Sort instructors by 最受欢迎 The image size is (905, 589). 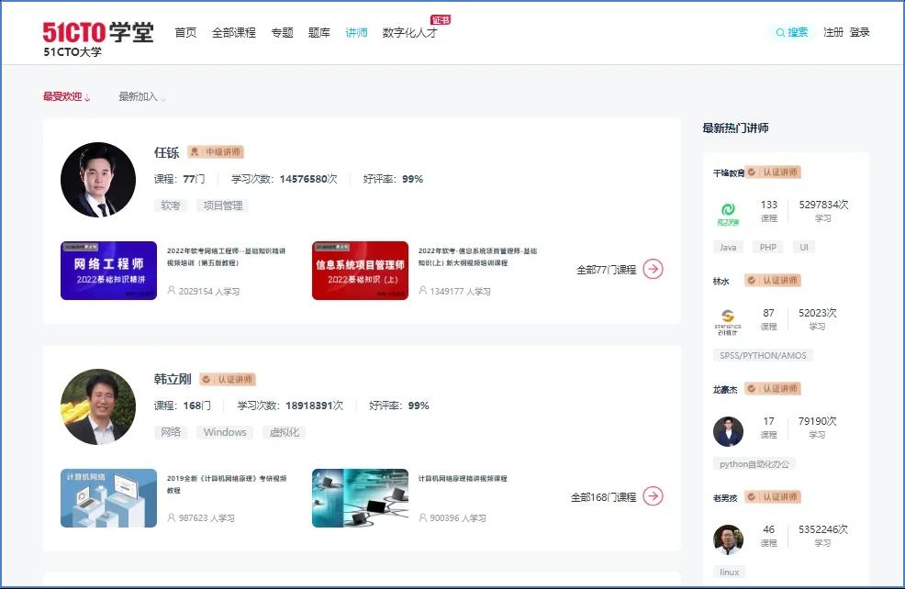(x=66, y=97)
